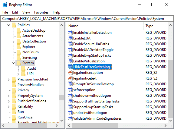
Task: Click values pane horizontal scrollbar left arrow
Action: pos(69,125)
